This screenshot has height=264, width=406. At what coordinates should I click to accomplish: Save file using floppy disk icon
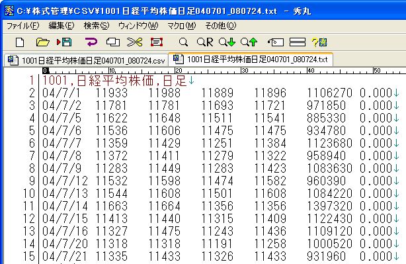[64, 42]
